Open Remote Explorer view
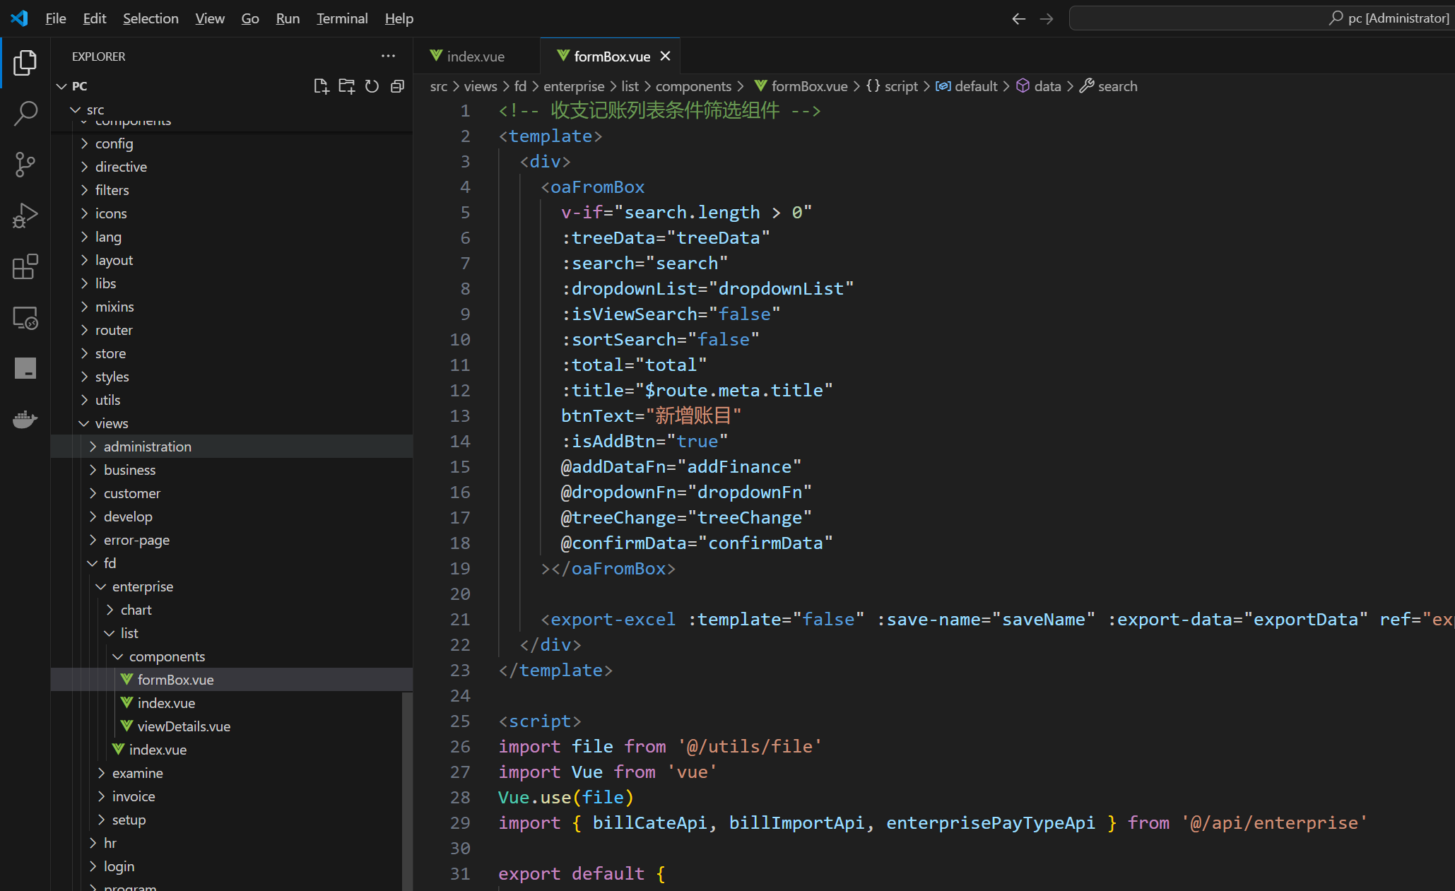 25,317
